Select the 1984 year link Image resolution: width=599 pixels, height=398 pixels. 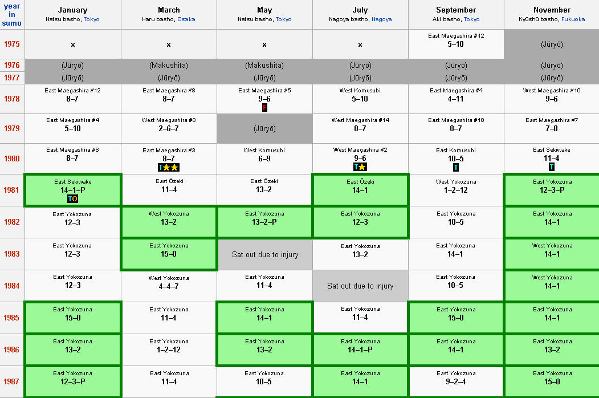coord(12,286)
